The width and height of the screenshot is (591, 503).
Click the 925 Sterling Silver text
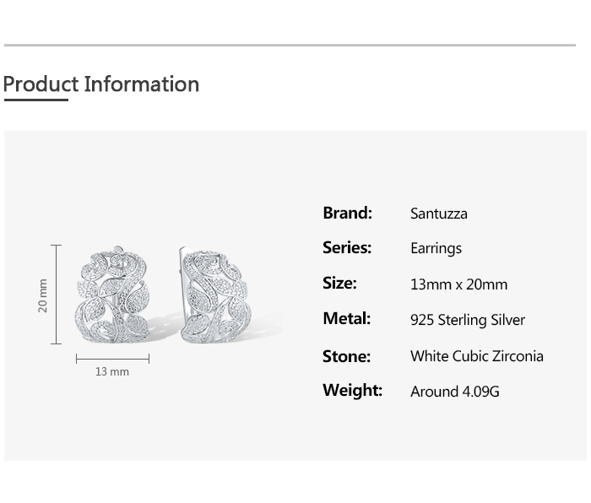(467, 320)
